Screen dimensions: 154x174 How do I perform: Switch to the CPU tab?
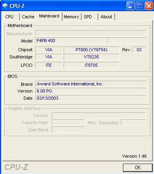tap(11, 17)
